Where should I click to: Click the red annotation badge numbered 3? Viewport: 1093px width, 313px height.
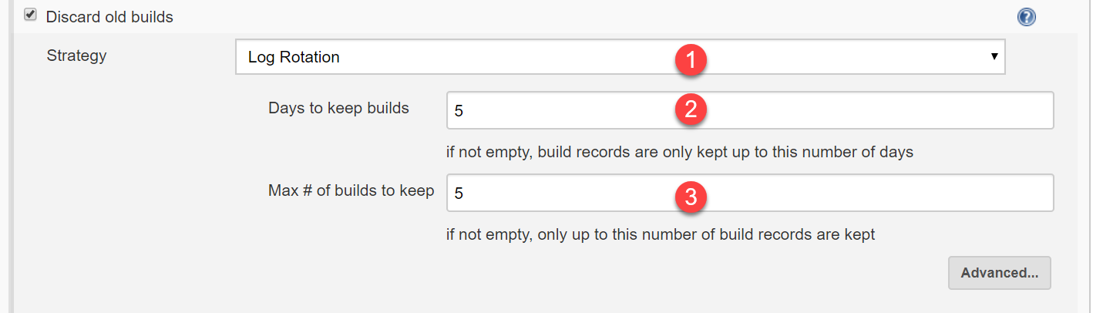pyautogui.click(x=691, y=196)
